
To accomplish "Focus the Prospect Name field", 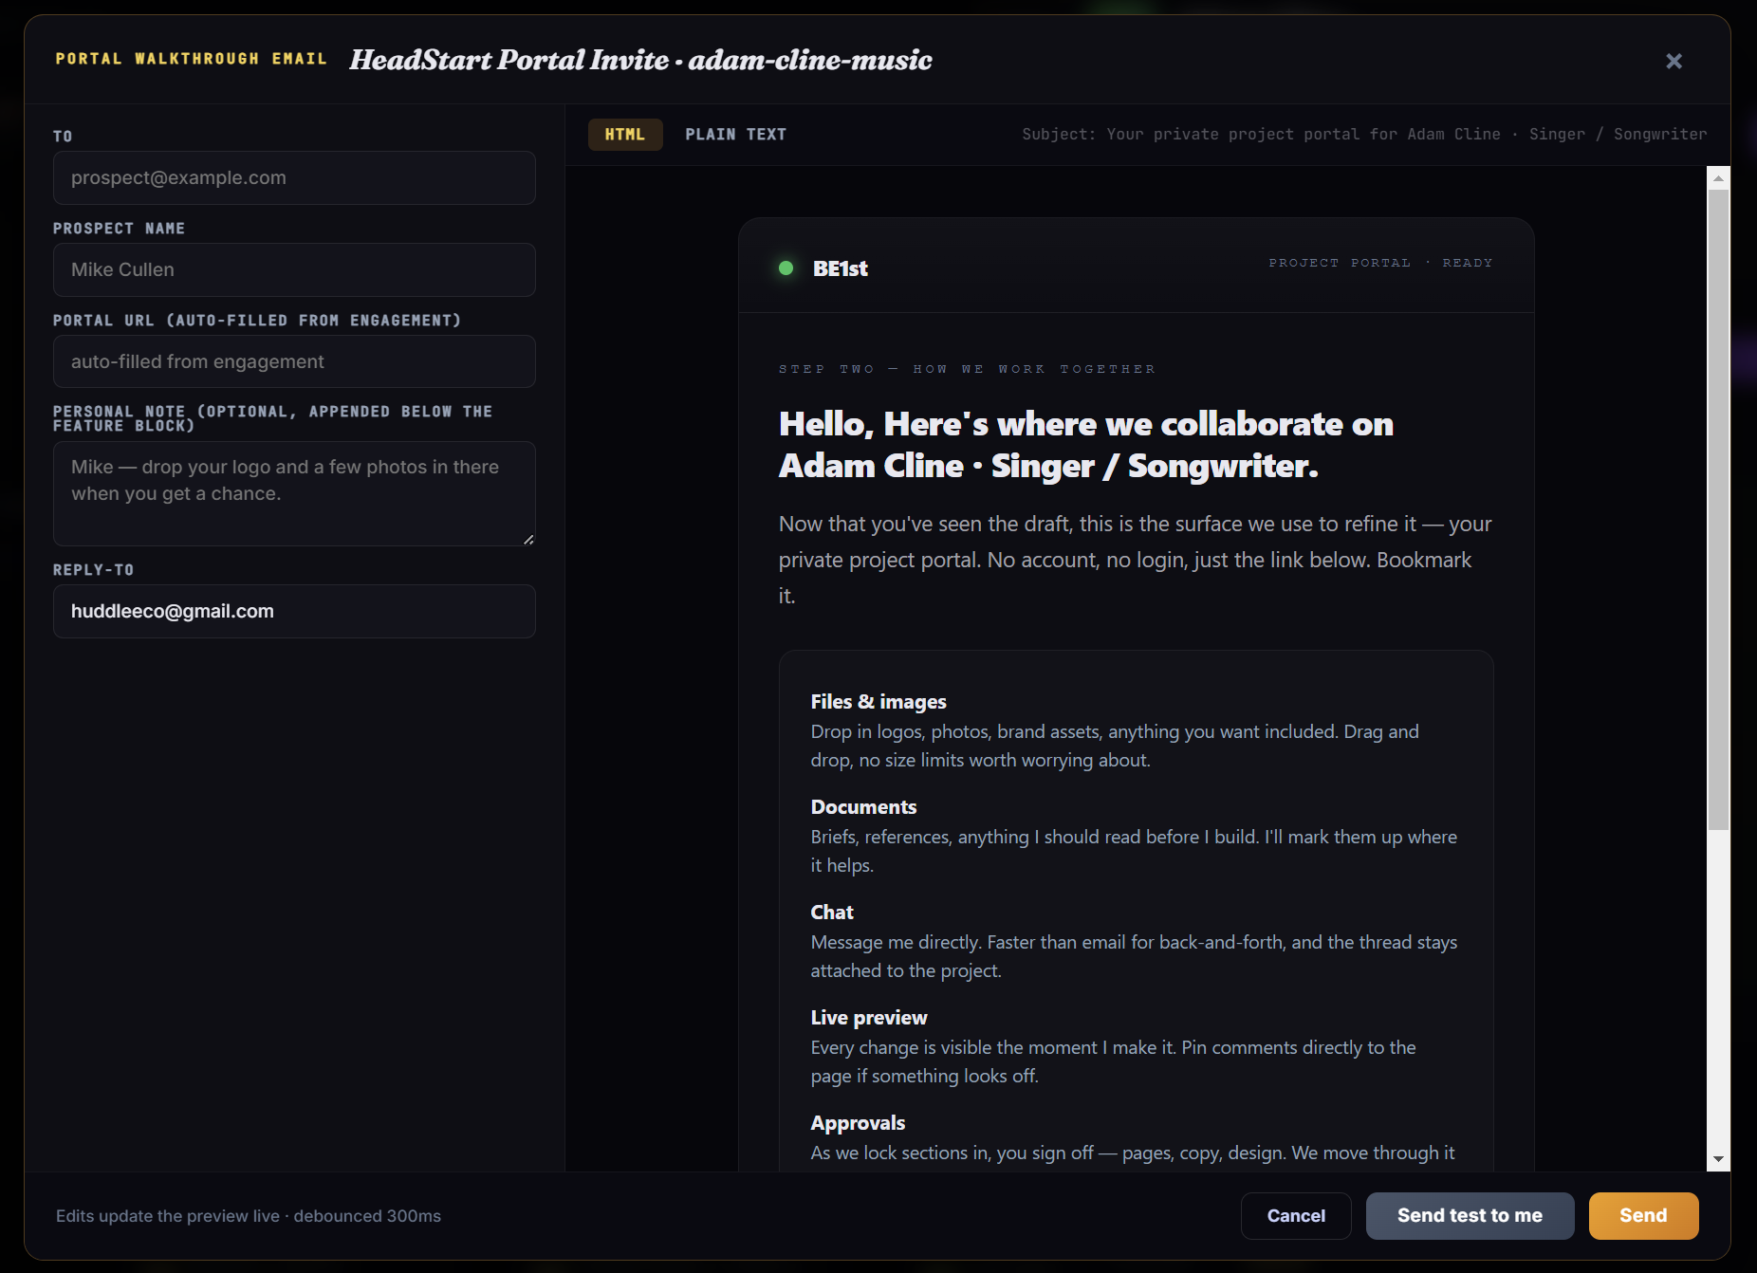I will 294,270.
